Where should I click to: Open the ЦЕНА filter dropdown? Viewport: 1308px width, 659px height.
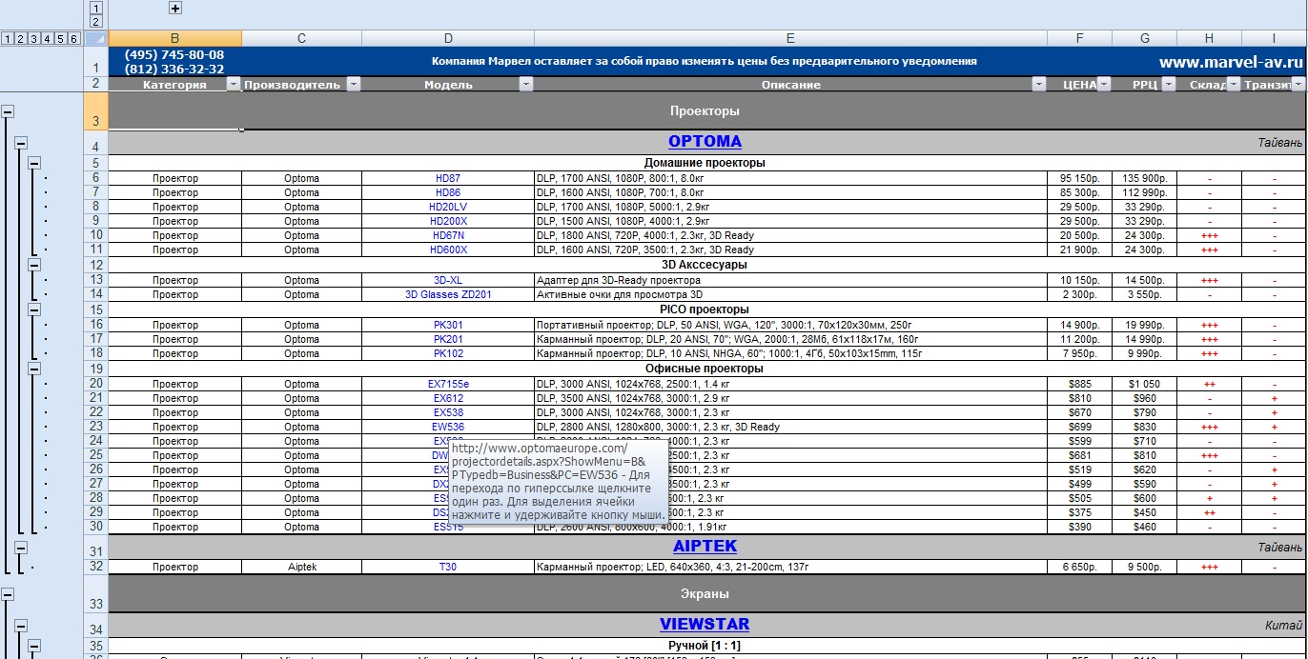pos(1104,85)
